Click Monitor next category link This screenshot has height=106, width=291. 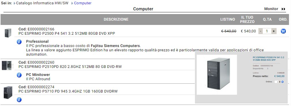click(271, 9)
